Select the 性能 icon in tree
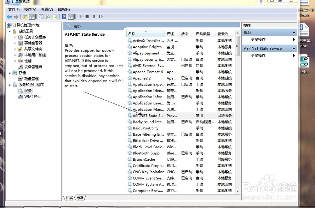 (x=20, y=61)
